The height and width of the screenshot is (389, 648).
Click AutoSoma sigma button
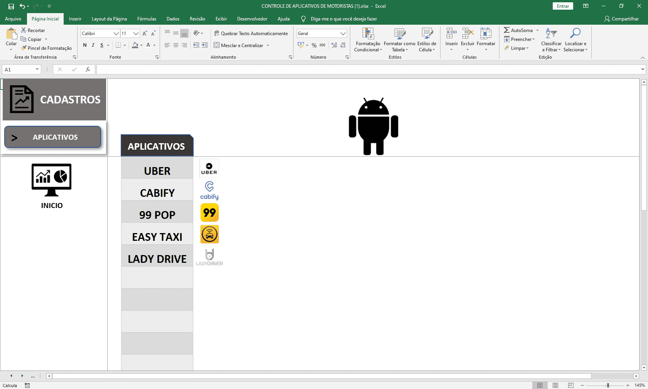pyautogui.click(x=518, y=30)
